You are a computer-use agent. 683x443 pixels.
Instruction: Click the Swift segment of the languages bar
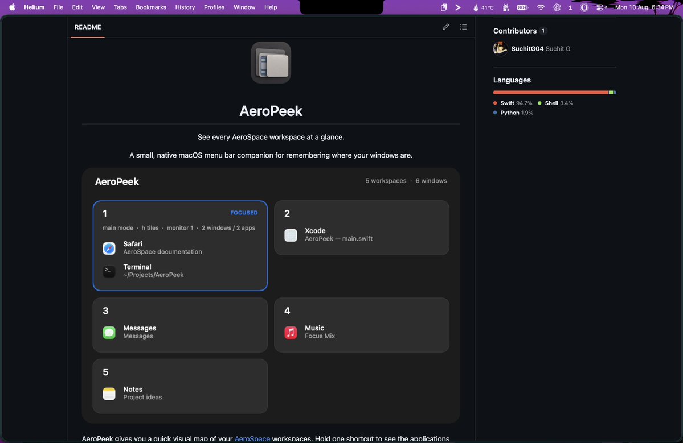(x=551, y=93)
